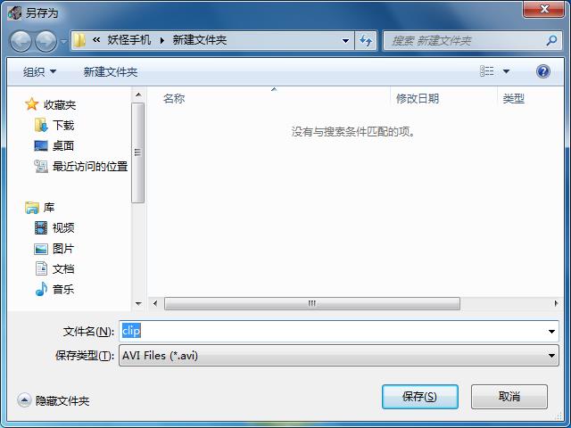
Task: Click the refresh icon beside the address bar
Action: pyautogui.click(x=366, y=40)
